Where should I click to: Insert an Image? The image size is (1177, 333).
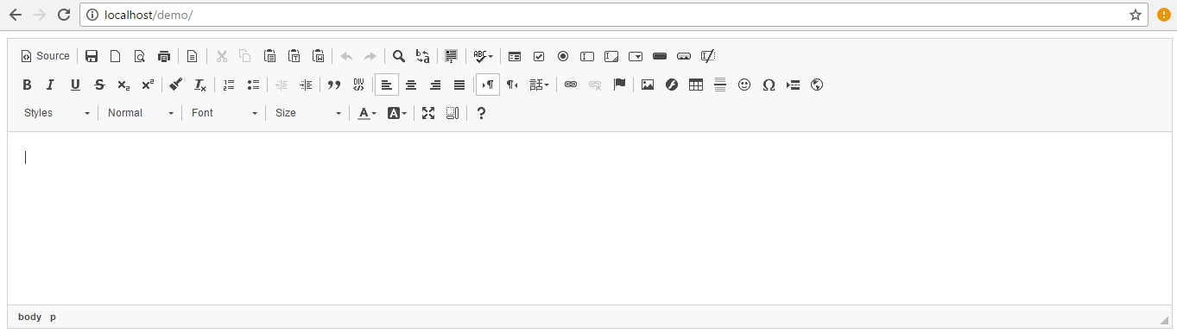tap(648, 85)
